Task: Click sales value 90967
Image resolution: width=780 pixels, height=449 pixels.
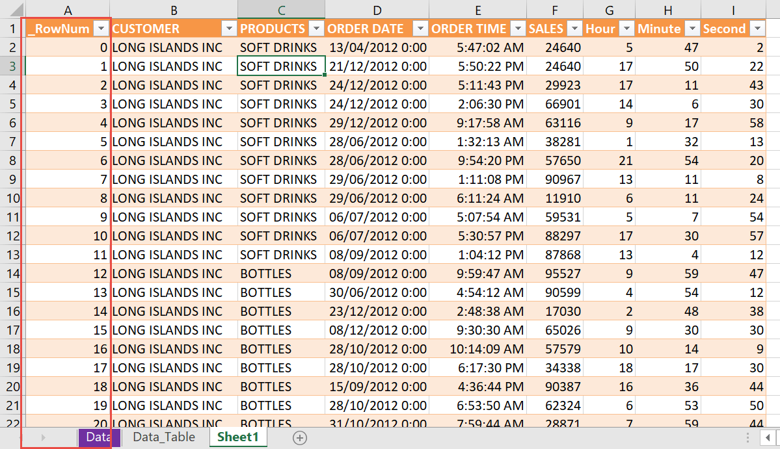Action: coord(555,179)
